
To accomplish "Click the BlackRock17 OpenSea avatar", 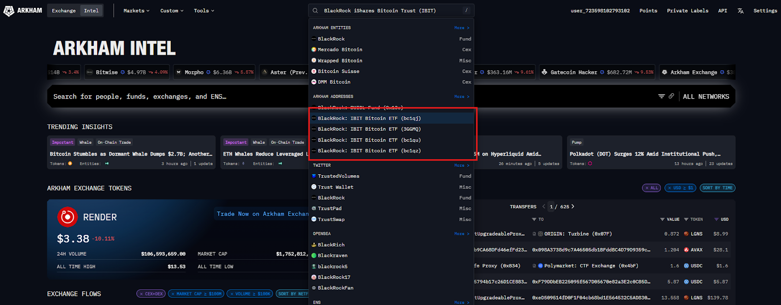I will coord(314,277).
